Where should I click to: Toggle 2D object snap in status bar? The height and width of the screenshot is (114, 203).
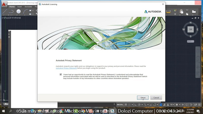point(155,105)
